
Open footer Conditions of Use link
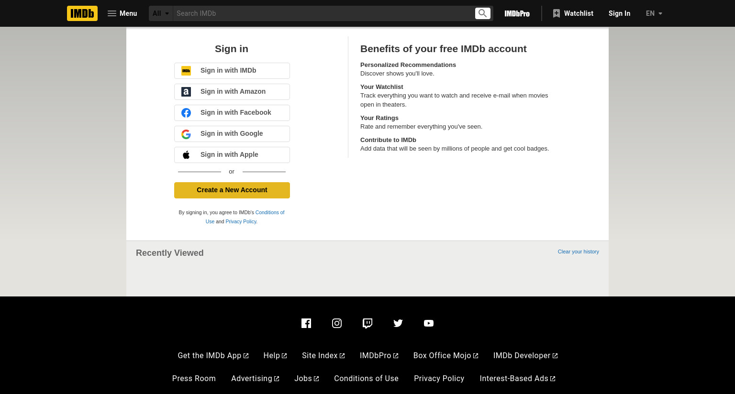tap(366, 378)
